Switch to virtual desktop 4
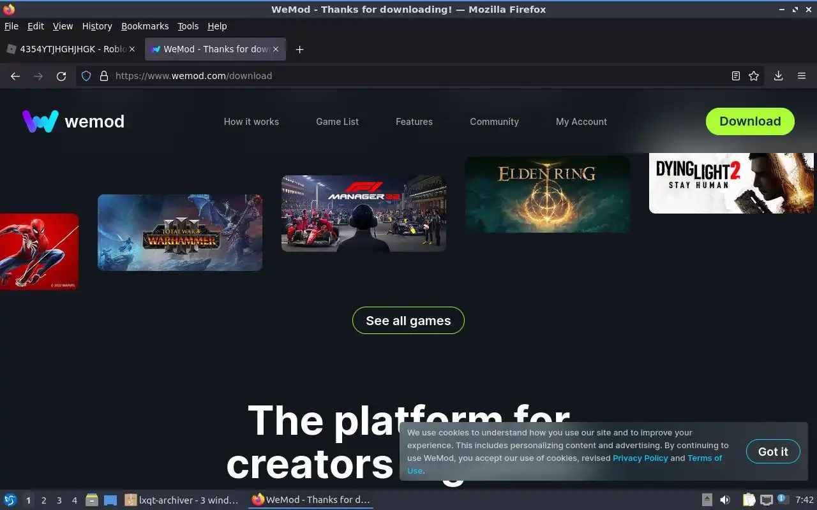Image resolution: width=817 pixels, height=510 pixels. (x=74, y=500)
